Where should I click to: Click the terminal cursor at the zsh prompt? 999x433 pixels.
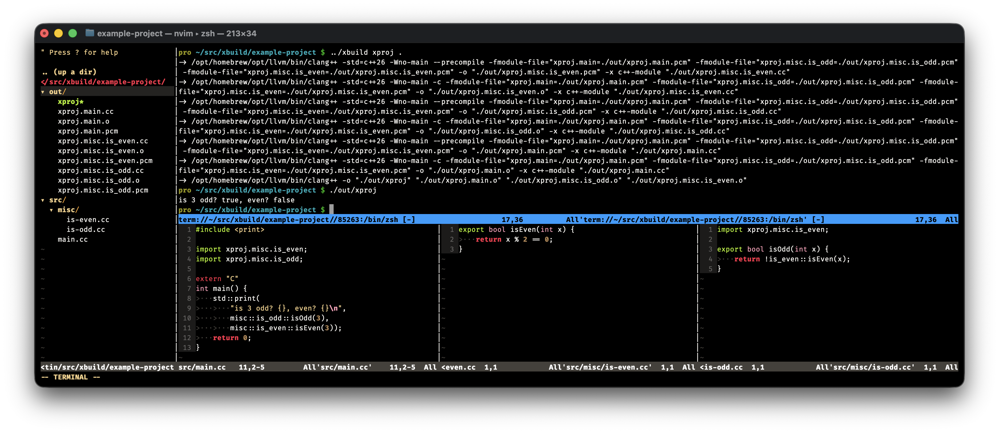[331, 210]
